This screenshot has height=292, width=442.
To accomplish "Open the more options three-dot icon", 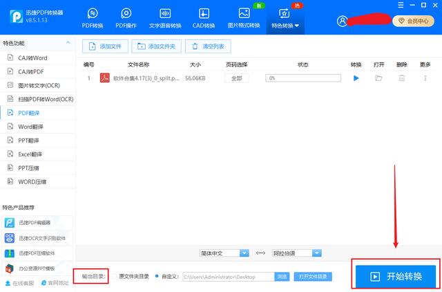I will [425, 78].
